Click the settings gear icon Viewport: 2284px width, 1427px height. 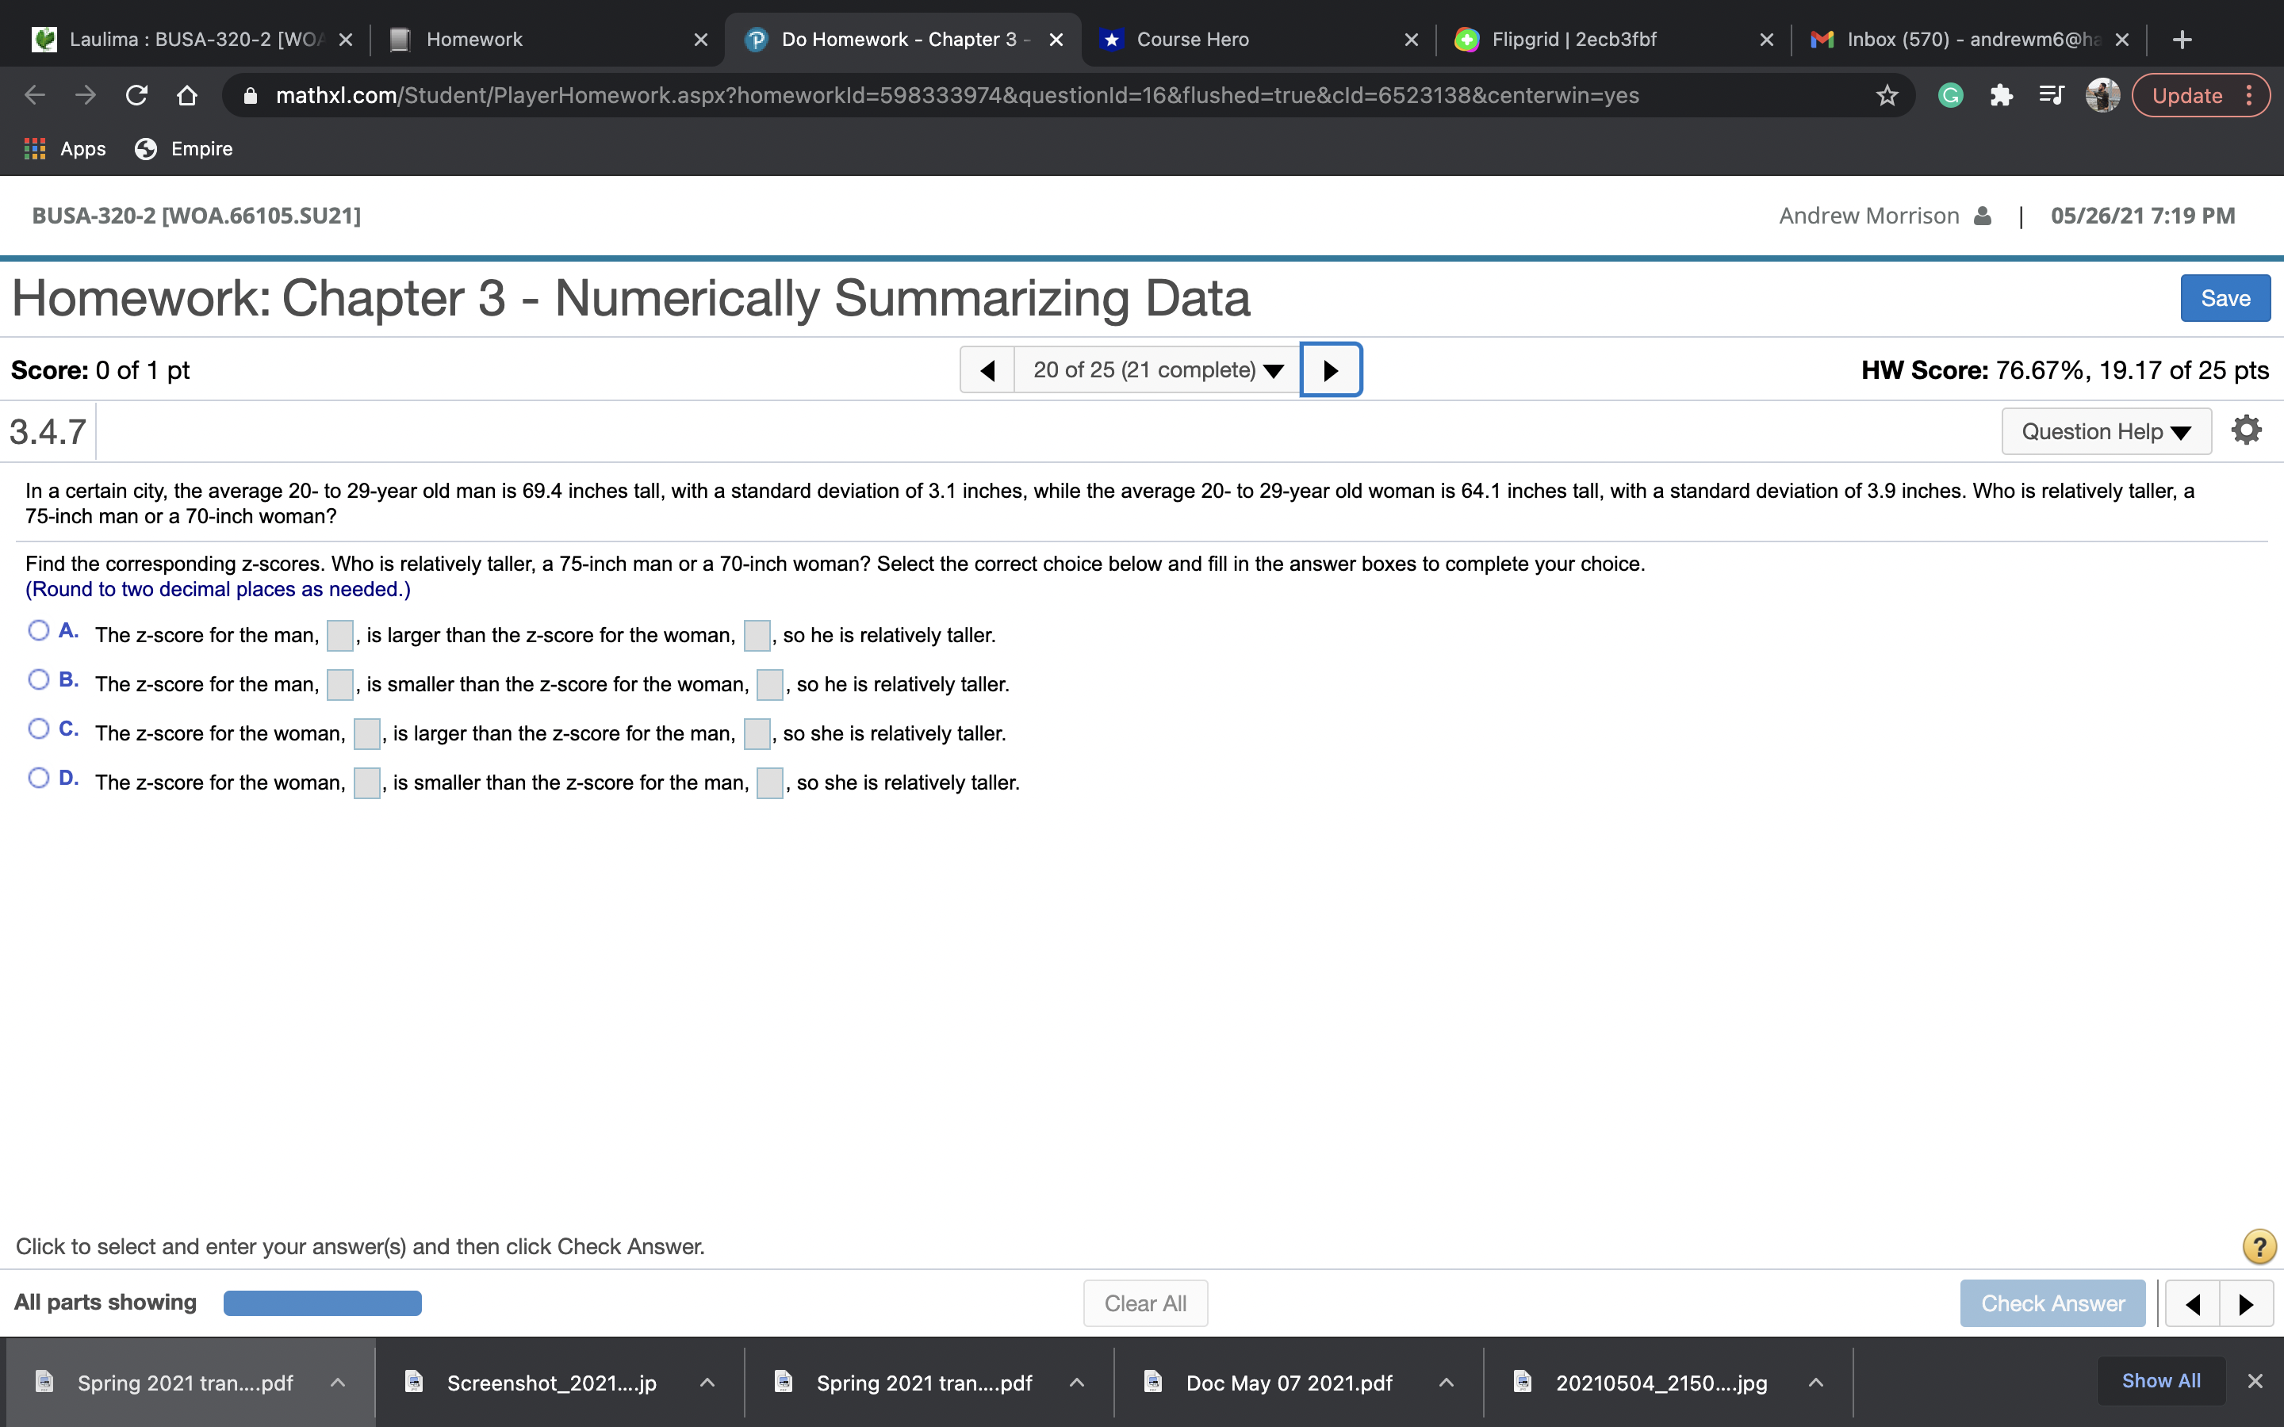pyautogui.click(x=2245, y=430)
